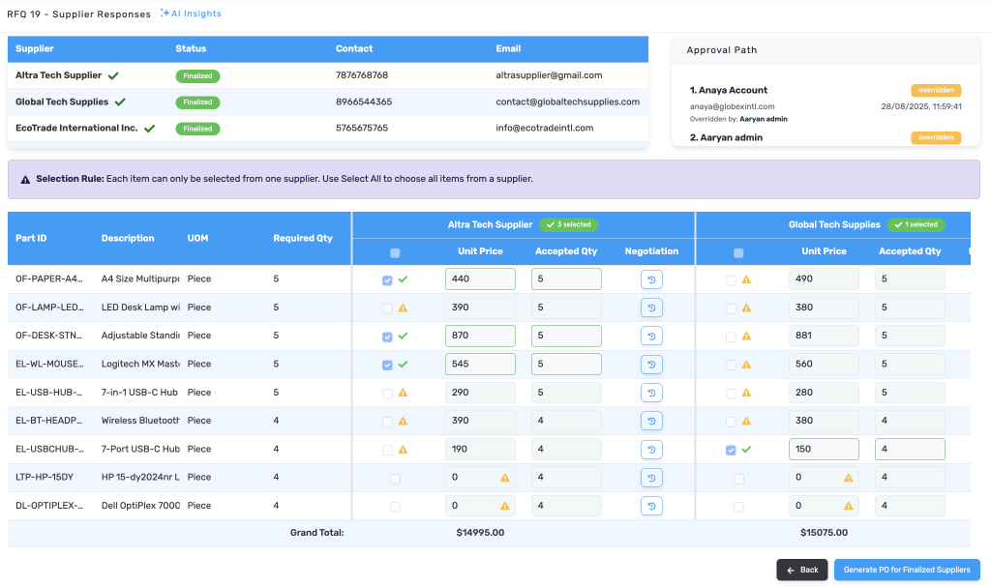Image resolution: width=991 pixels, height=586 pixels.
Task: Click negotiation icon for EL-WL-MOUSE row
Action: tap(651, 365)
